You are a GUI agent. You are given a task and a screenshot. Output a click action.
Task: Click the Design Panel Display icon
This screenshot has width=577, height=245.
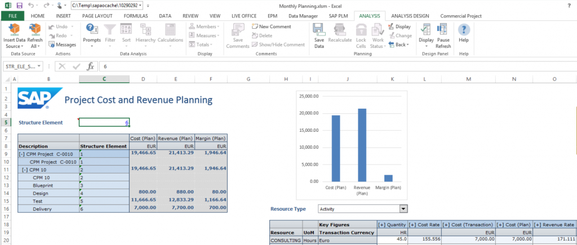pos(426,29)
